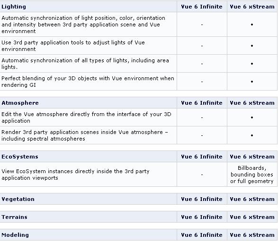Screen dimensions: 278x242
Task: Select xStream bullet for adjusting Vue lights
Action: [252, 46]
